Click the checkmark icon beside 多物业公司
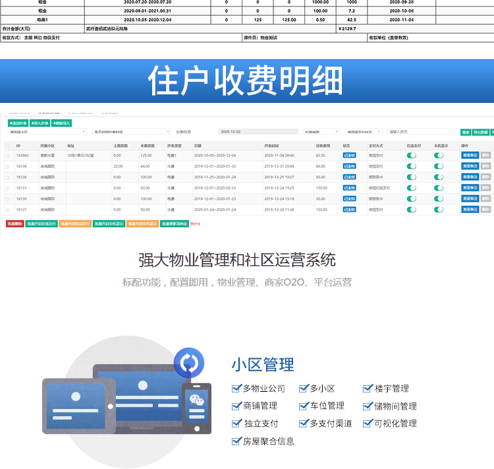The height and width of the screenshot is (469, 494). 236,389
